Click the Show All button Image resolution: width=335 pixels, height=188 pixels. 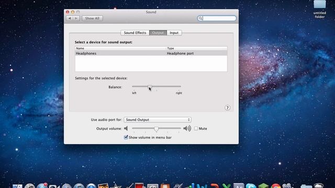pyautogui.click(x=92, y=18)
